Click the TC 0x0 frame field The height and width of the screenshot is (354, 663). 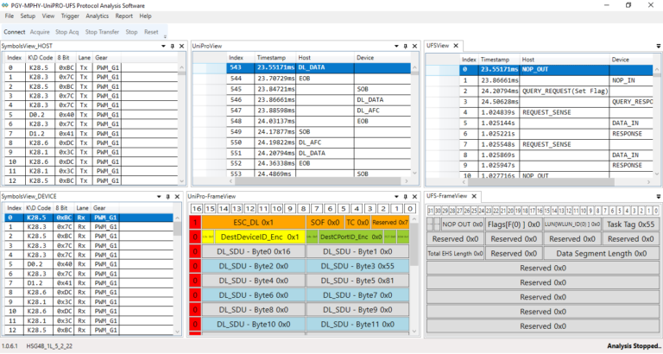point(357,223)
